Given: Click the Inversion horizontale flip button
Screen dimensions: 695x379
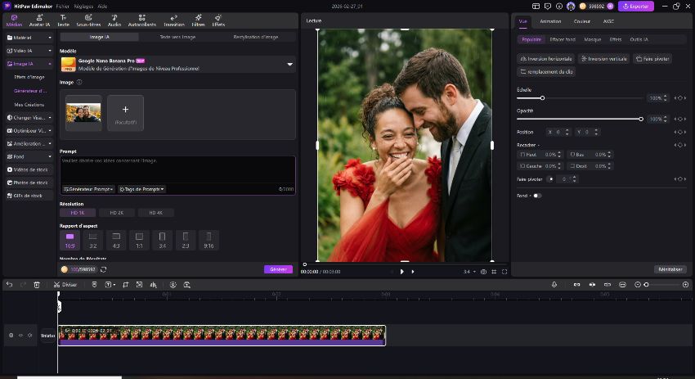Looking at the screenshot, I should (545, 59).
